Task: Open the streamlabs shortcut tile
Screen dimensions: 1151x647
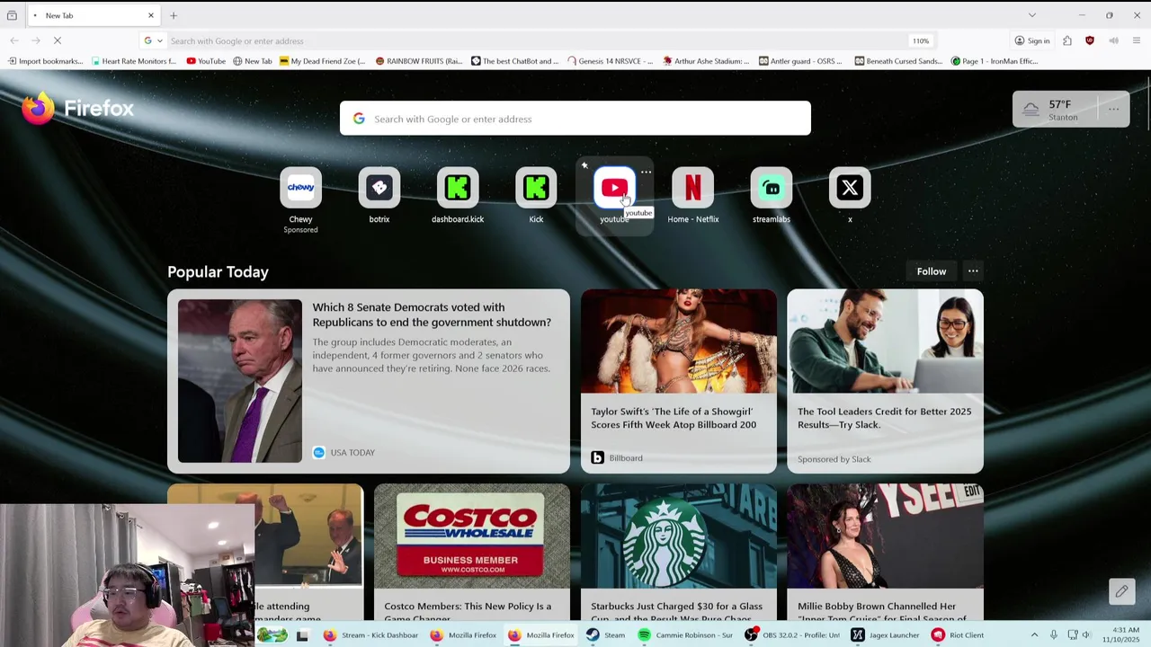Action: click(x=771, y=188)
